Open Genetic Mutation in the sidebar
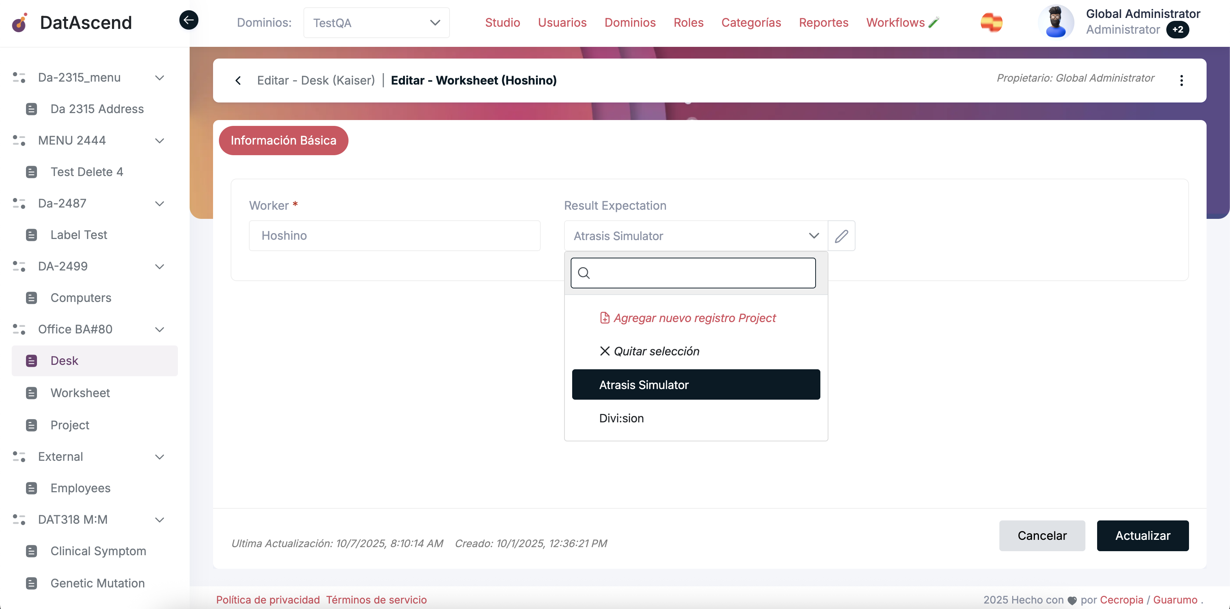 click(97, 583)
